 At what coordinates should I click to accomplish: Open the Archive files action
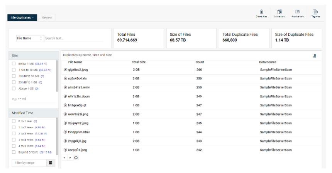coord(297,12)
